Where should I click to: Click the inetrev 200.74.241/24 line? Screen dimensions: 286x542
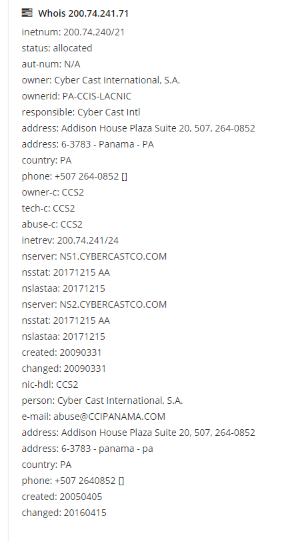pos(70,240)
